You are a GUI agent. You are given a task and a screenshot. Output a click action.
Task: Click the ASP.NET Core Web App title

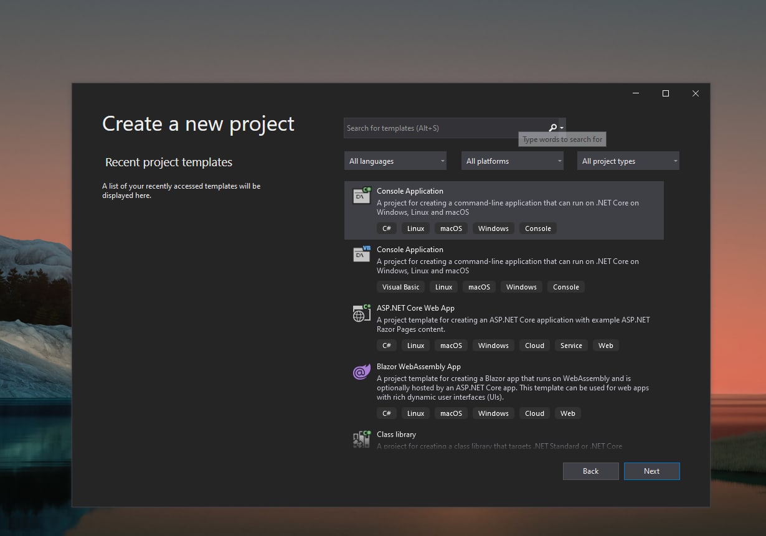pyautogui.click(x=415, y=308)
